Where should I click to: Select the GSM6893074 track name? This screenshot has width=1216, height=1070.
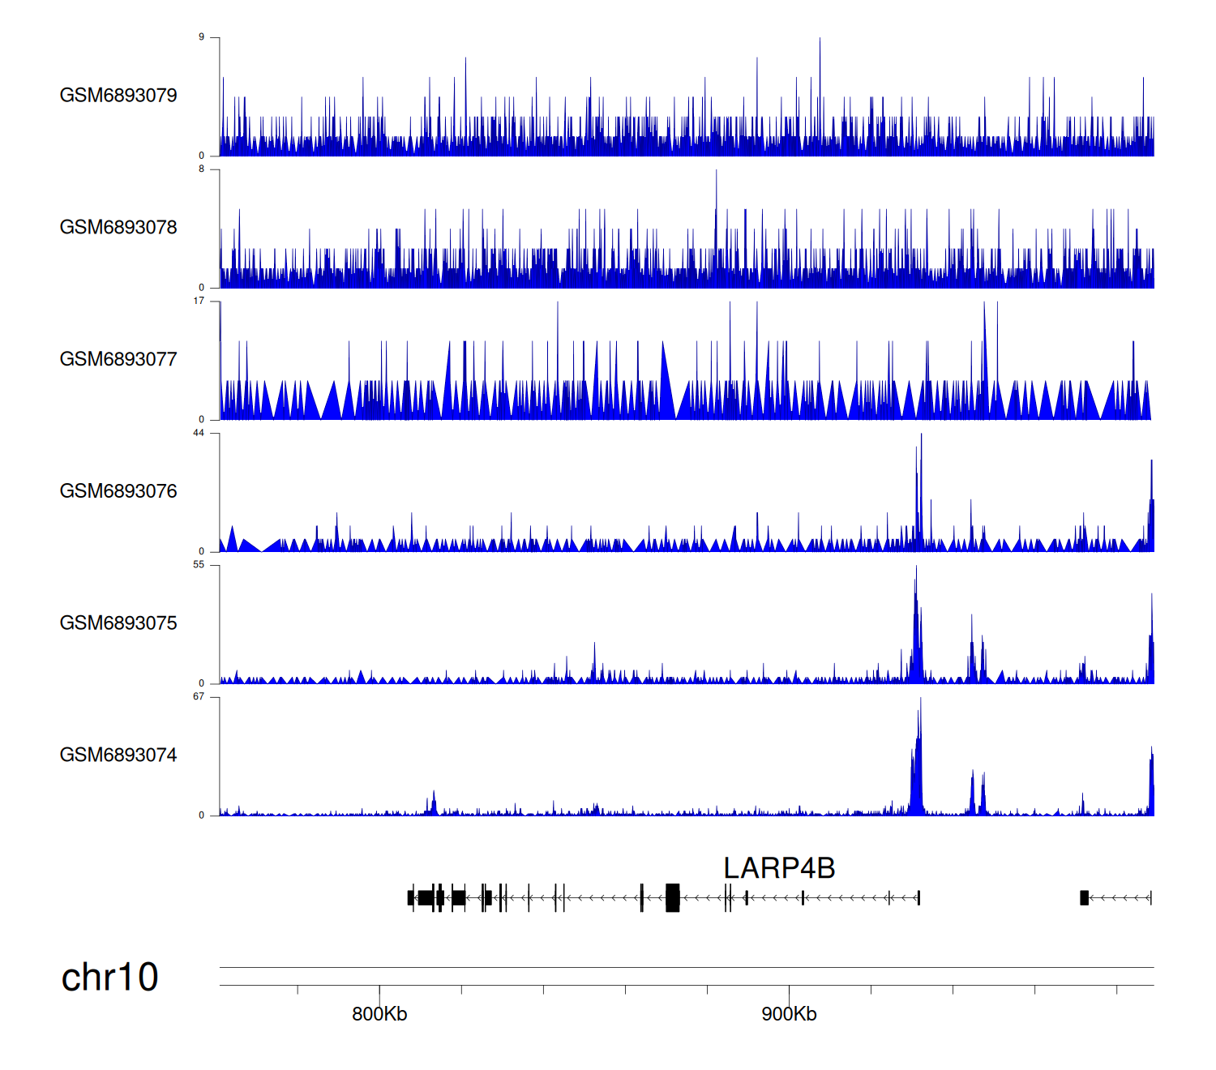click(x=118, y=755)
